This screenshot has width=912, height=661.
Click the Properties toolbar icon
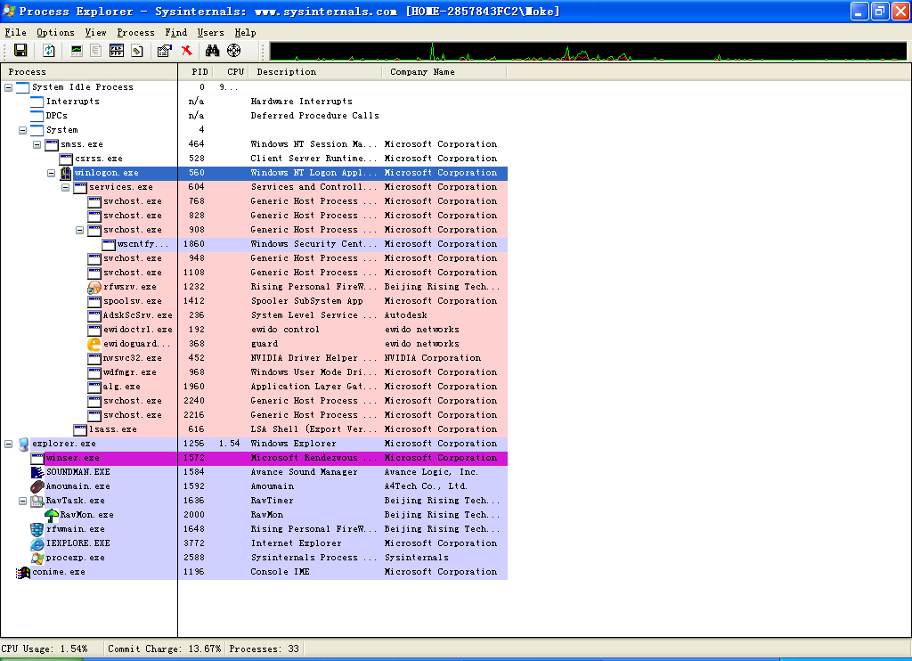click(164, 51)
